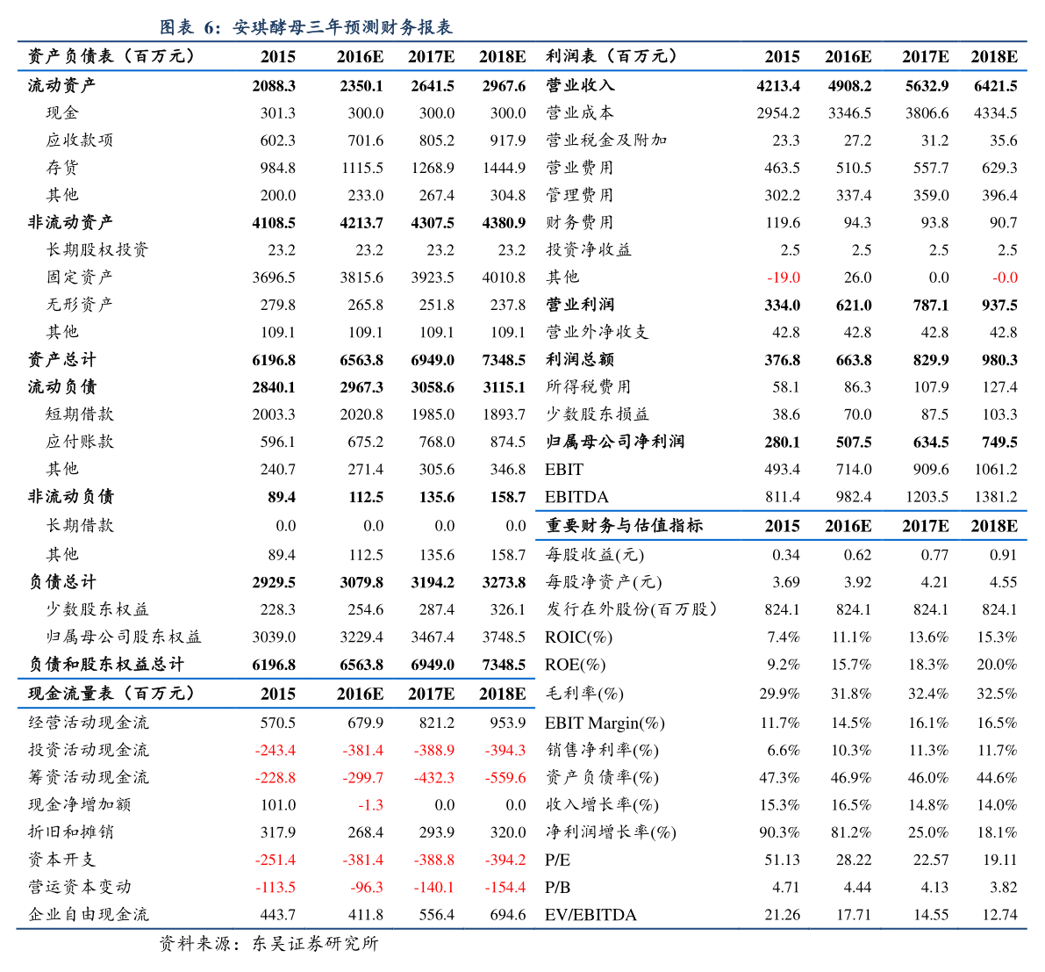Viewport: 1045px width, 972px height.
Task: Click the 企业自由现金流 row label
Action: (x=89, y=915)
